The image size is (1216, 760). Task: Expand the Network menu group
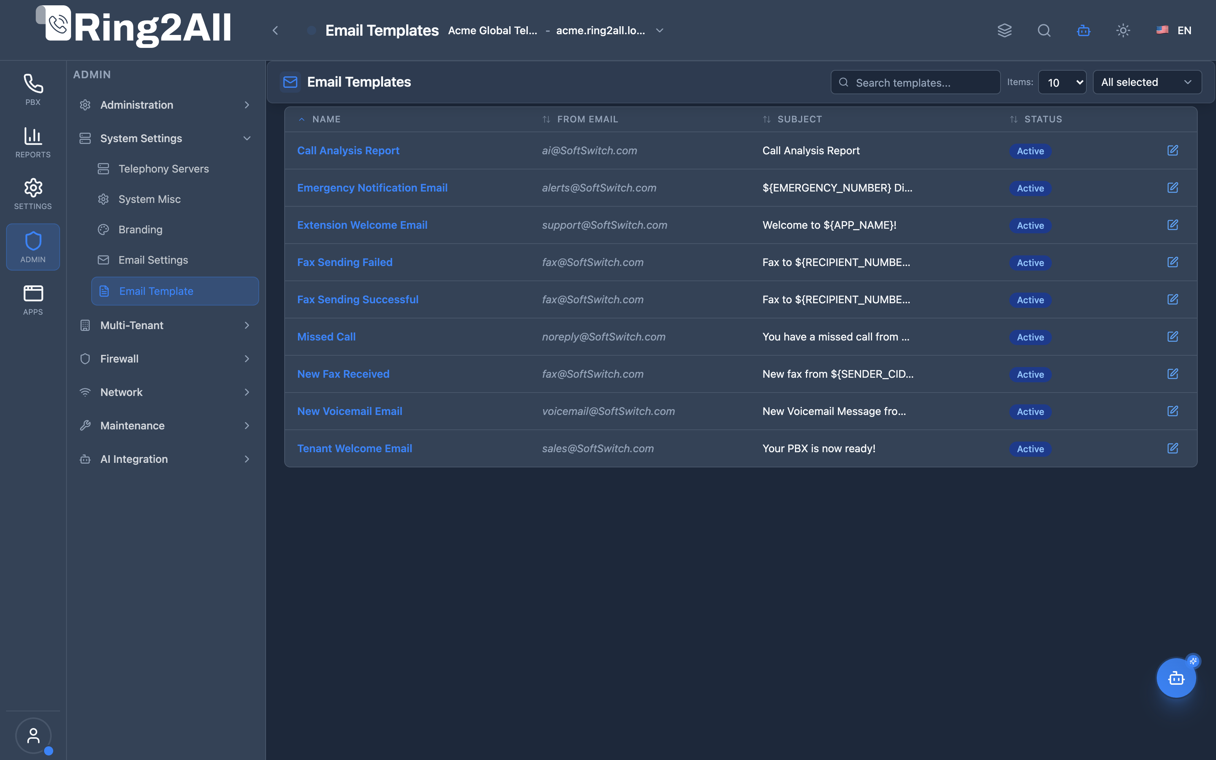[165, 392]
